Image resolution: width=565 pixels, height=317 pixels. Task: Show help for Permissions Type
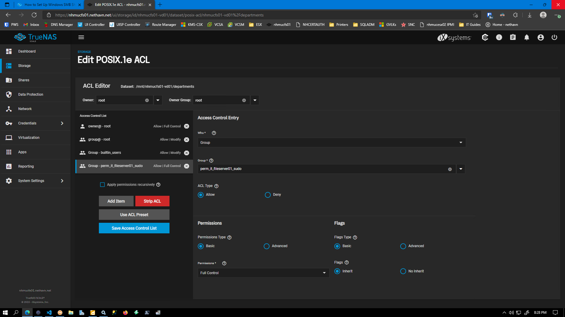click(230, 237)
